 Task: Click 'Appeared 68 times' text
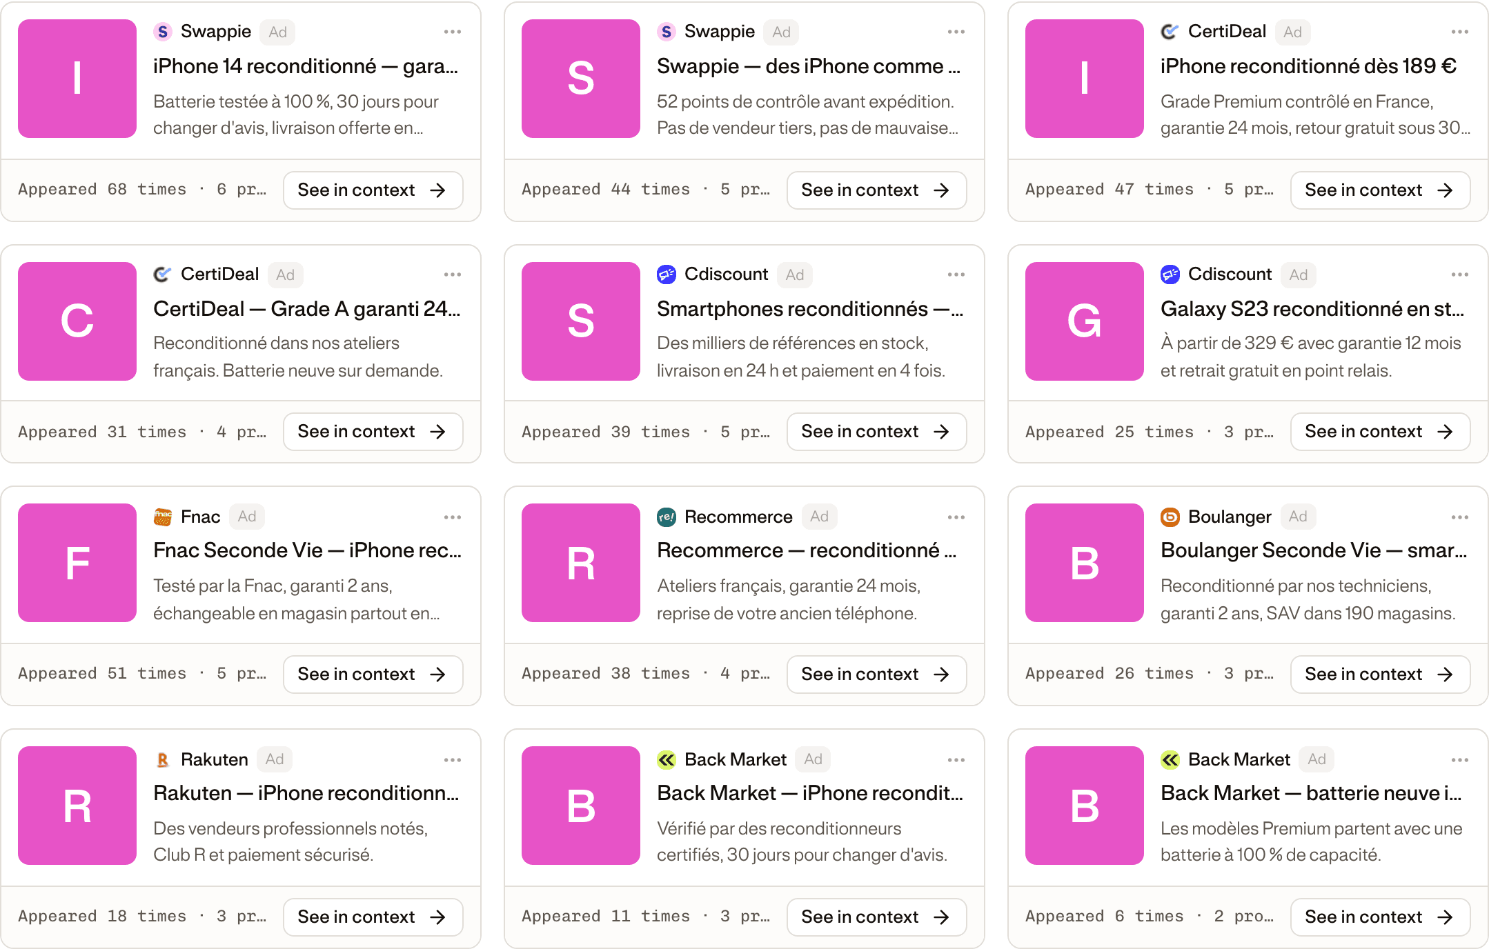click(102, 190)
